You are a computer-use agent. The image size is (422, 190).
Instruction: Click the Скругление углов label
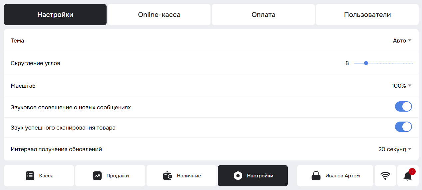[x=35, y=63]
